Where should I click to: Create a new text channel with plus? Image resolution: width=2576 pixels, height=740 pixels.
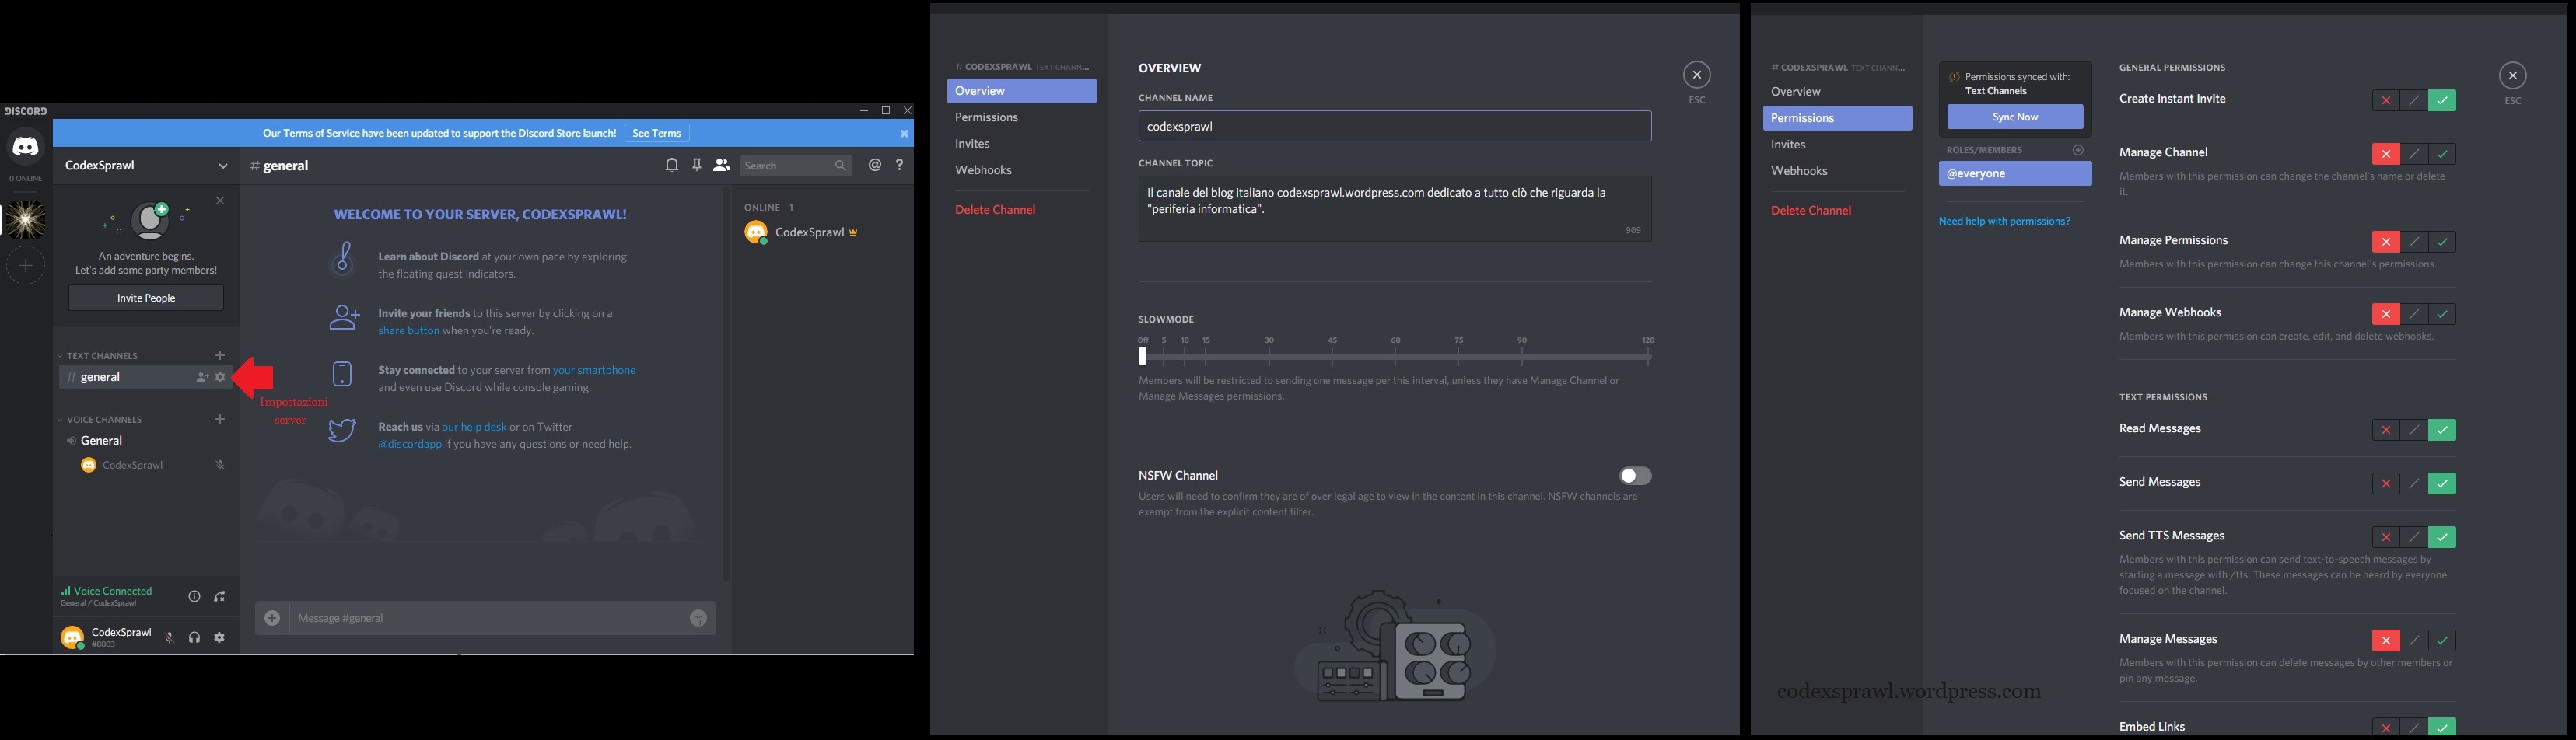tap(220, 355)
